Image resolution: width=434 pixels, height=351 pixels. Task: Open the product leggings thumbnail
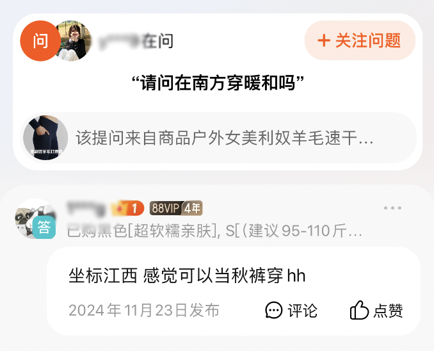point(45,138)
